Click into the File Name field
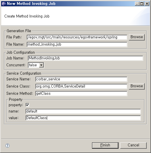Image resolution: width=151 pixels, height=153 pixels. pyautogui.click(x=77, y=44)
